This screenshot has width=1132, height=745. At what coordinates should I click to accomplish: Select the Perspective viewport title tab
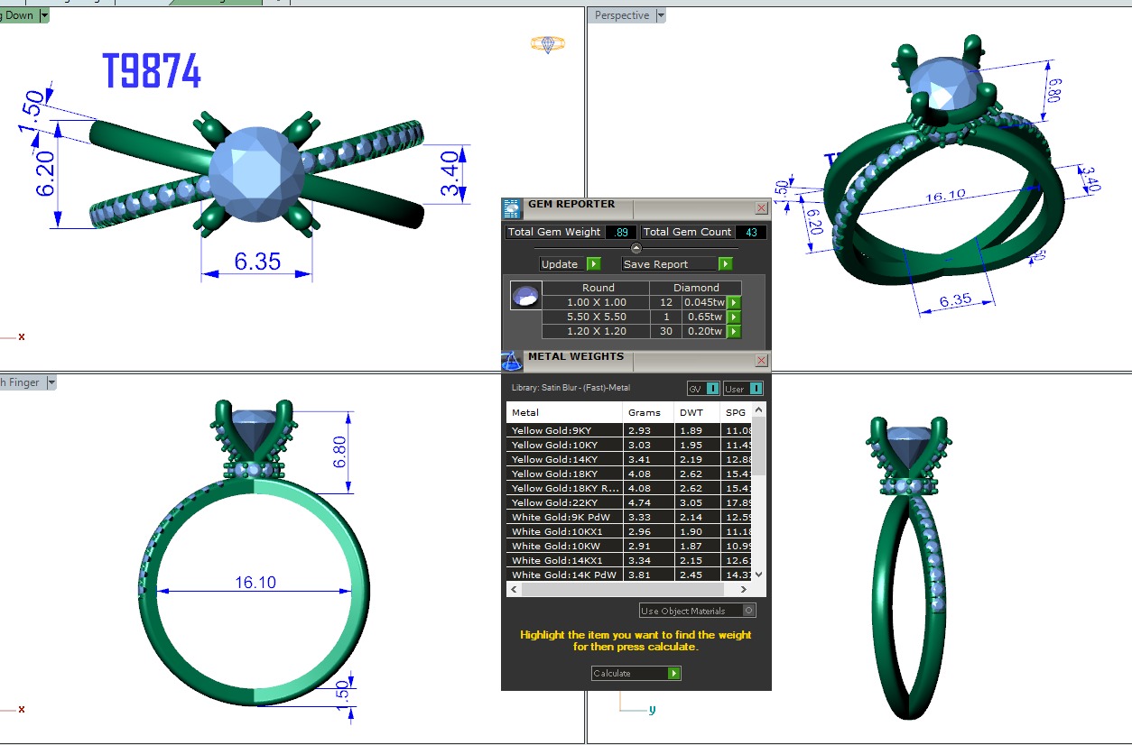pos(621,15)
